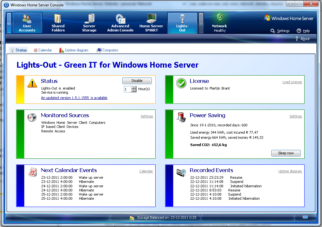Click the Power Saving battery icon
Image resolution: width=322 pixels, height=227 pixels.
tap(181, 117)
